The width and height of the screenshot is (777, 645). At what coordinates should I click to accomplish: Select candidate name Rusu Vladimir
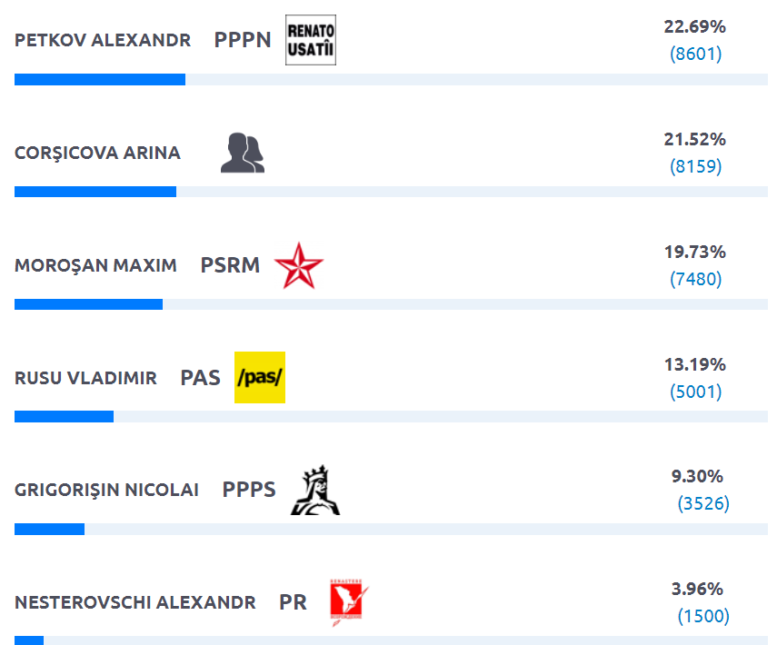(x=85, y=378)
